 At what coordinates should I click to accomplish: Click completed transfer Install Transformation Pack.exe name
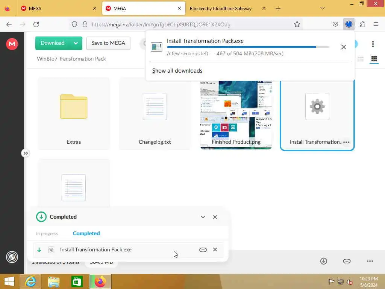96,249
